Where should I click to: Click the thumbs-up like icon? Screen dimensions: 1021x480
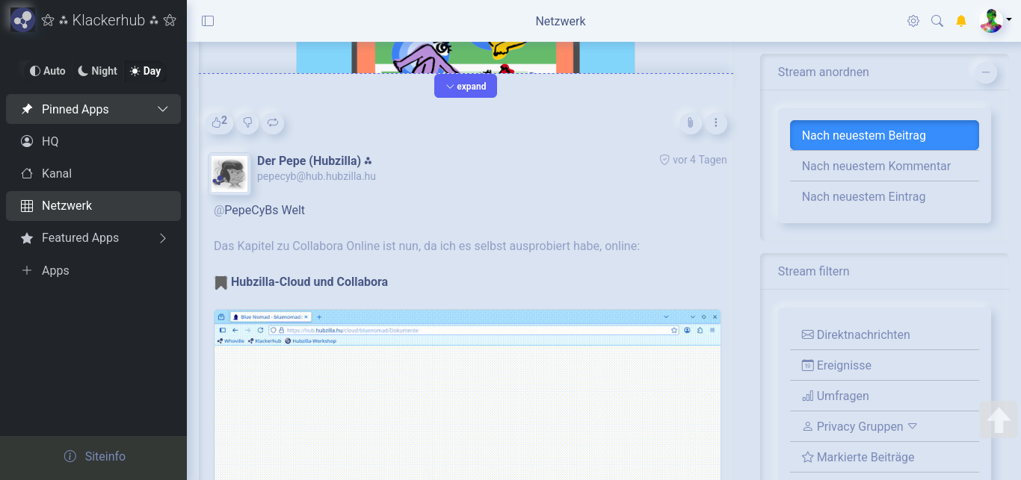click(218, 122)
